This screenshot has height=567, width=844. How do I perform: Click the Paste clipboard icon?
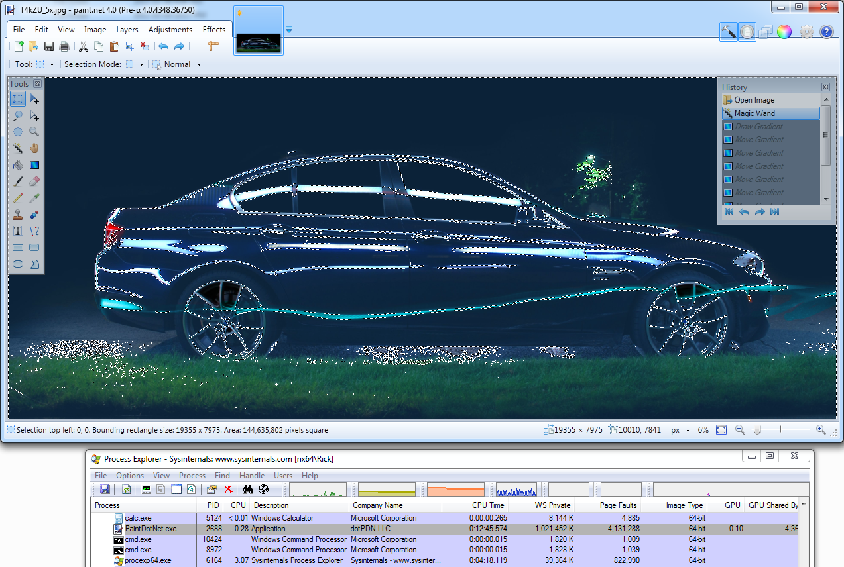[x=114, y=46]
